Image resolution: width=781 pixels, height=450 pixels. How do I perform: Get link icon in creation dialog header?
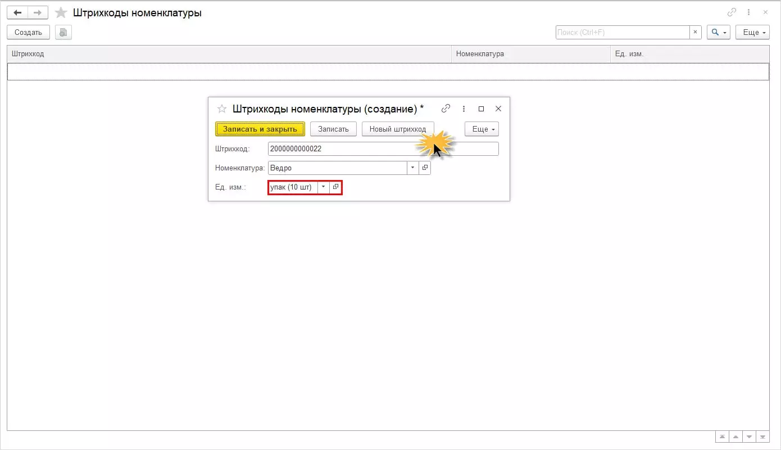446,109
